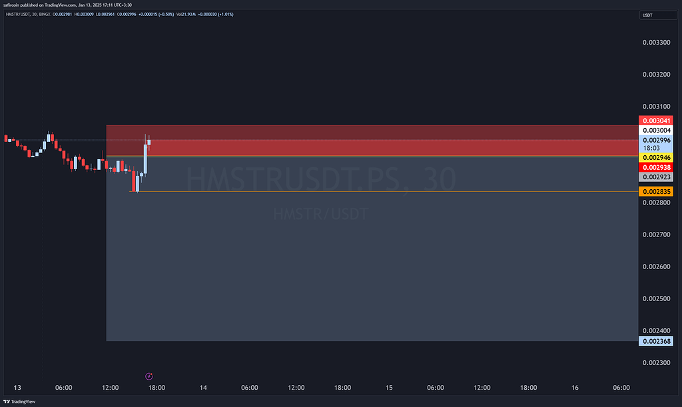Select the white 0.003004 price label
Screen dimensions: 682x407
(656, 131)
